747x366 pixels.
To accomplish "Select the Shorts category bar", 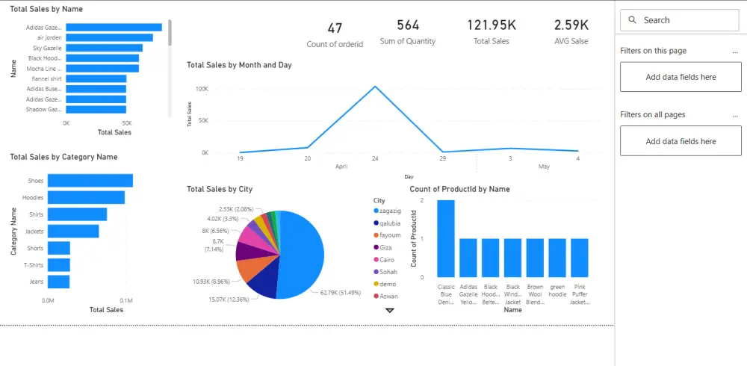I will (58, 248).
